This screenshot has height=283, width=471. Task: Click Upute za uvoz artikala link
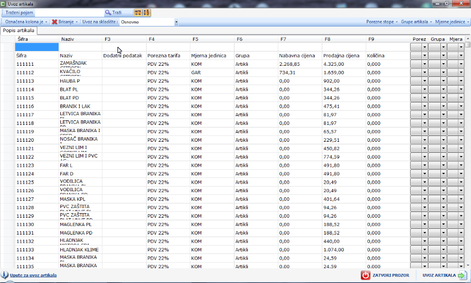[33, 275]
